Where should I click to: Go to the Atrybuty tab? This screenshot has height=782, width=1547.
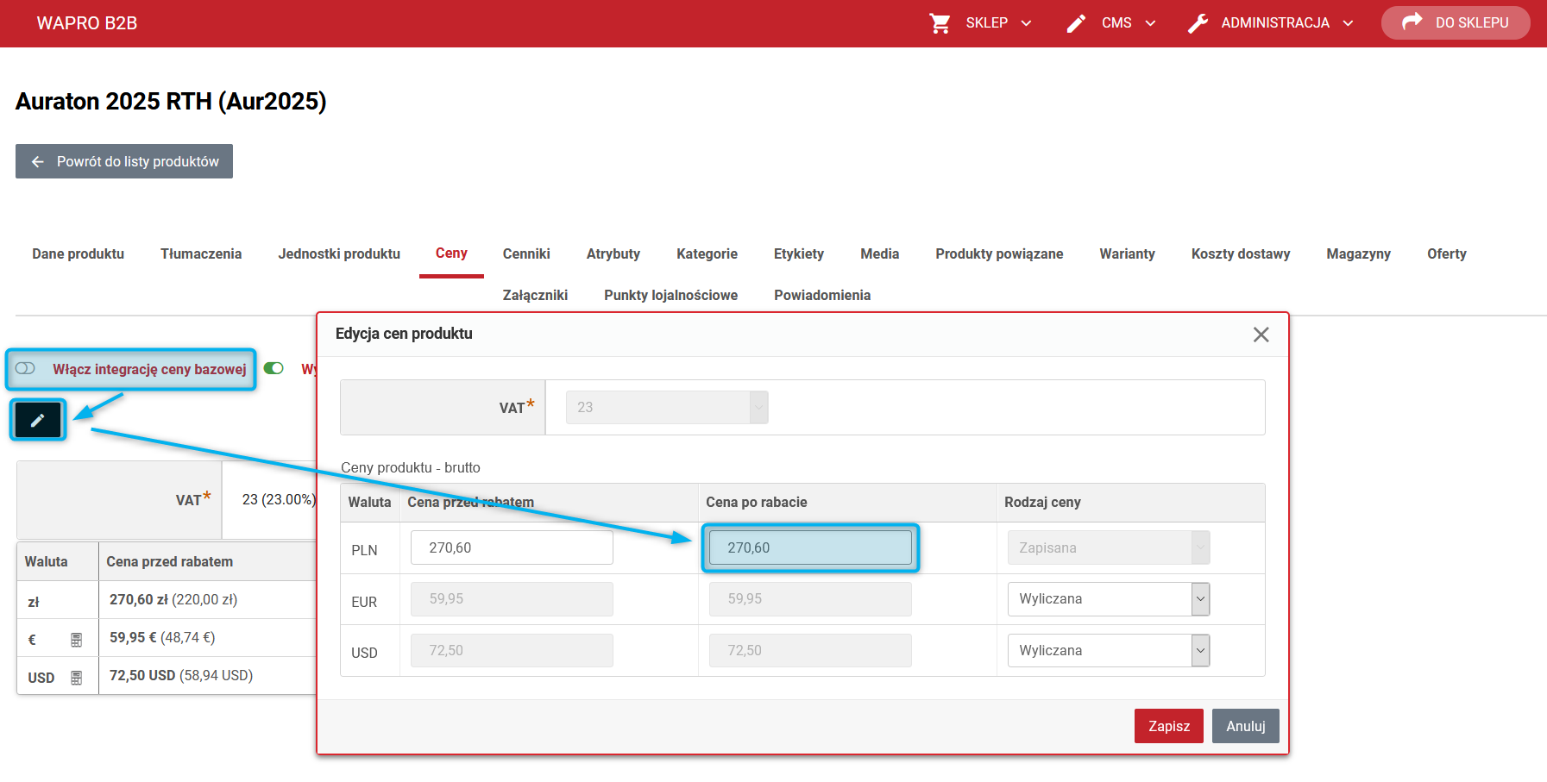613,253
